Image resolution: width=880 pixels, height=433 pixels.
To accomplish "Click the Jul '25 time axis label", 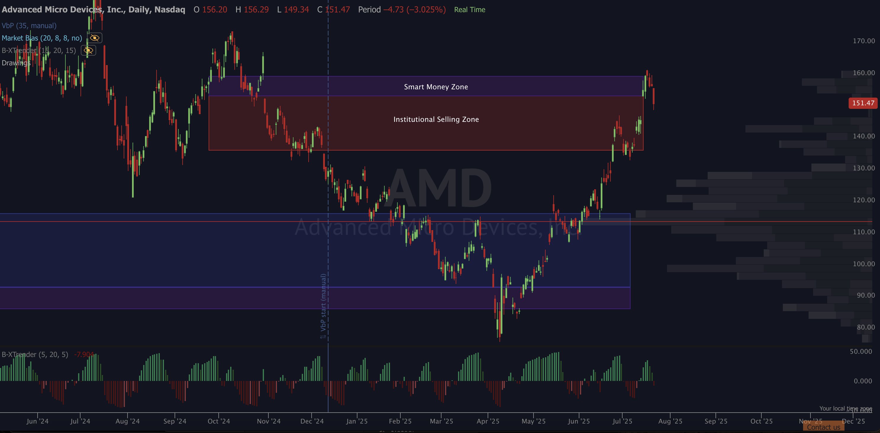I will pyautogui.click(x=622, y=421).
